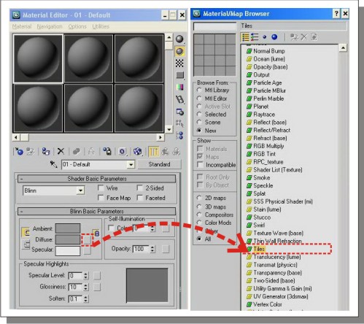Click the Put to Library icon
This screenshot has height=324, width=364.
click(x=107, y=151)
